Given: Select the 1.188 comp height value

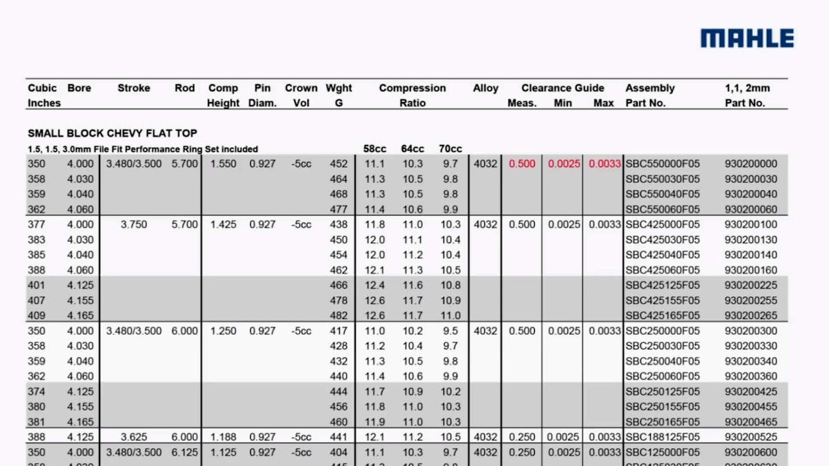Looking at the screenshot, I should pyautogui.click(x=223, y=437).
